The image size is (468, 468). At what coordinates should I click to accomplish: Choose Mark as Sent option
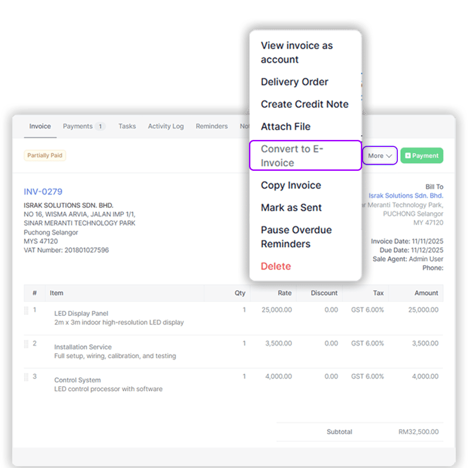(x=291, y=208)
